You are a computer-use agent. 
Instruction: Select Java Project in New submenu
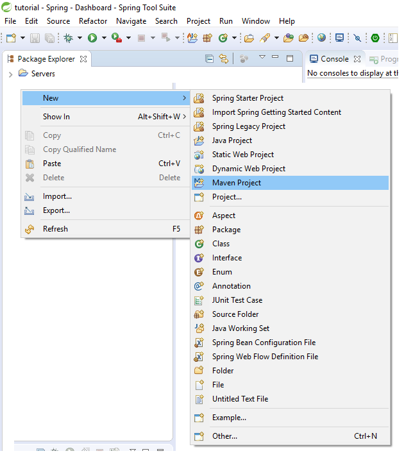pyautogui.click(x=291, y=140)
